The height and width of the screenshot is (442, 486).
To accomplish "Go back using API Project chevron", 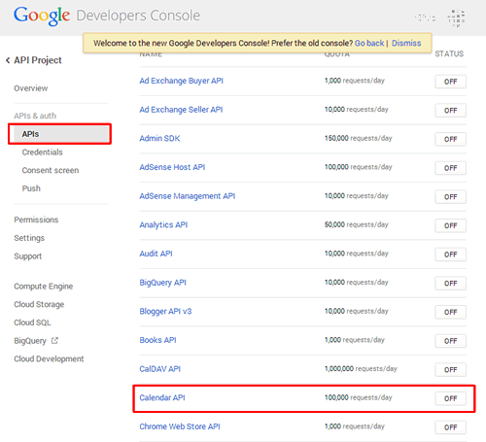I will 8,60.
